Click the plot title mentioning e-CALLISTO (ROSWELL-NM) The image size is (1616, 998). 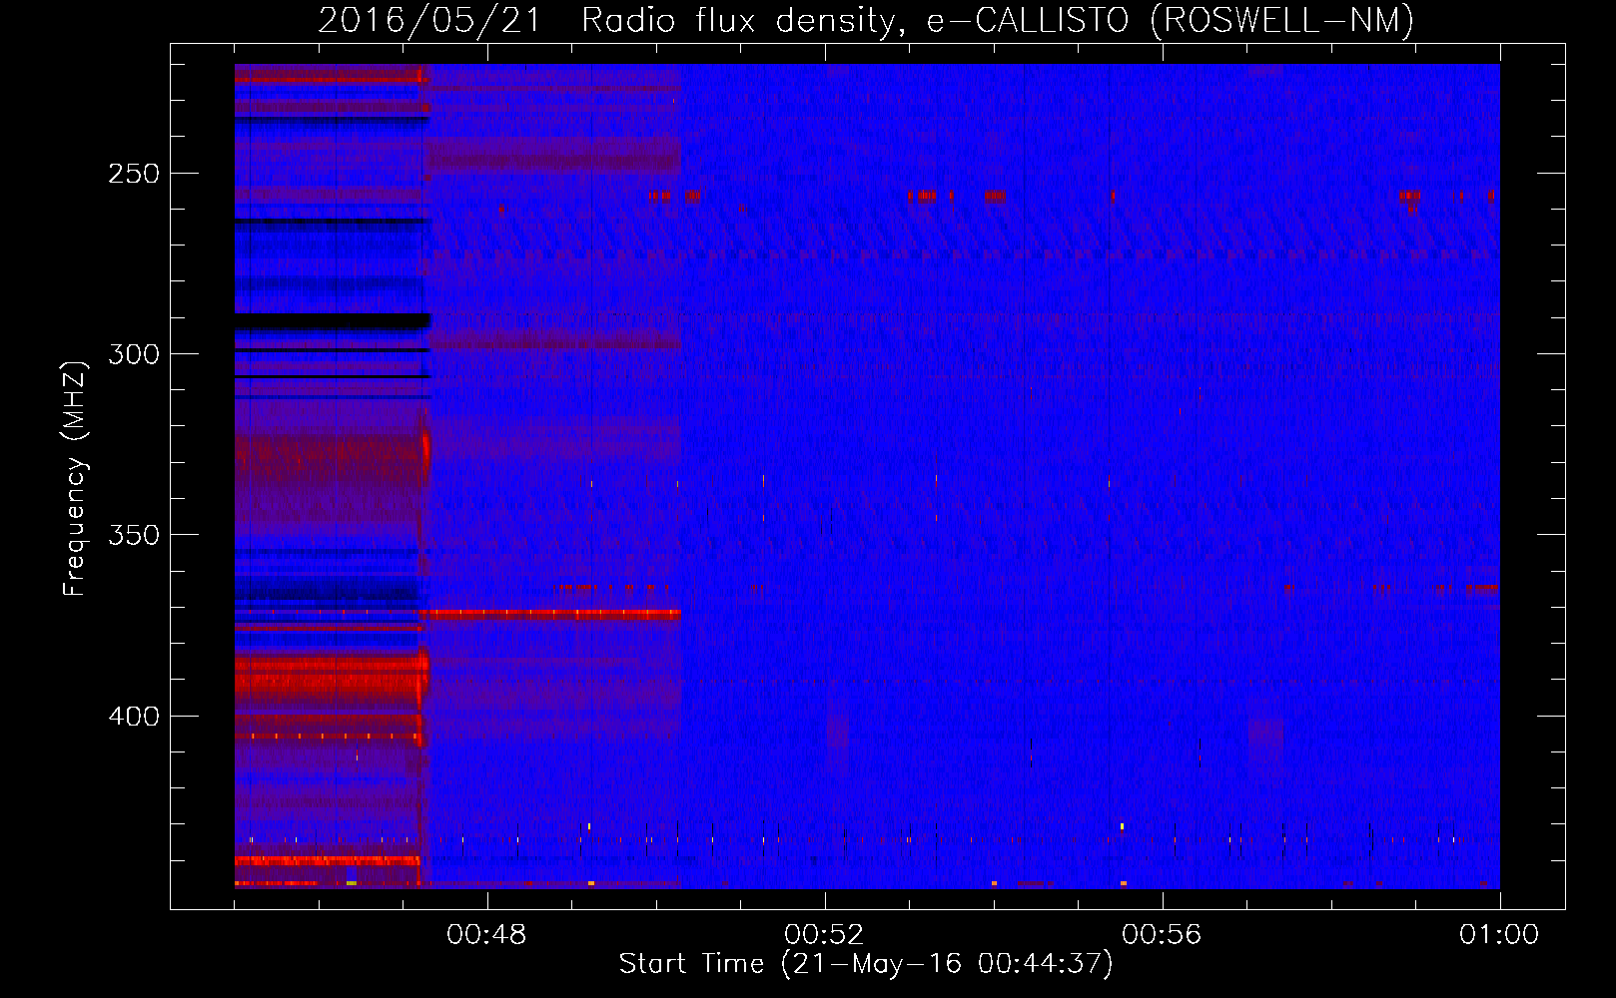click(866, 20)
